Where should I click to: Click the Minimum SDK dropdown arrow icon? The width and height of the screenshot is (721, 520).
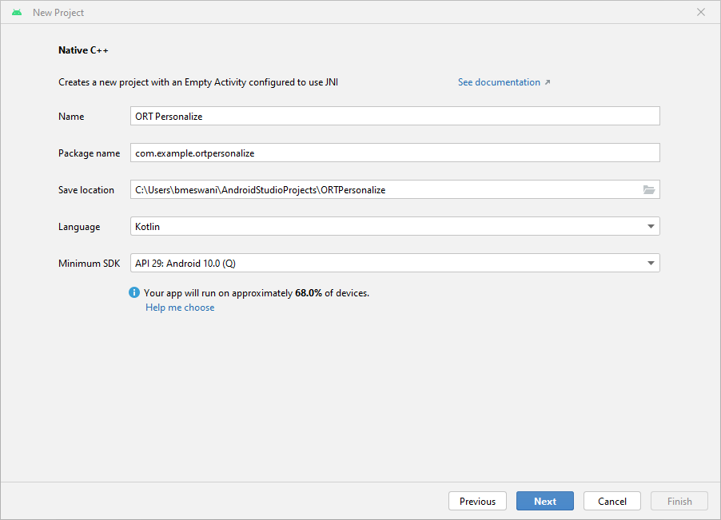pyautogui.click(x=651, y=263)
